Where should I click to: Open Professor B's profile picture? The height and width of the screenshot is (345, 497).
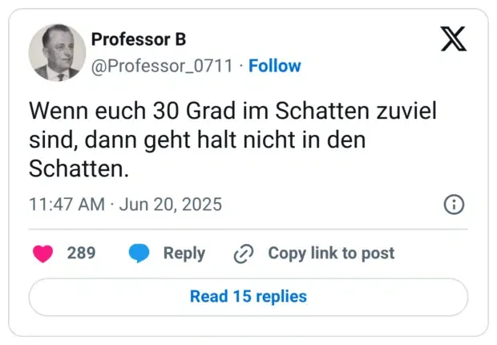(56, 52)
